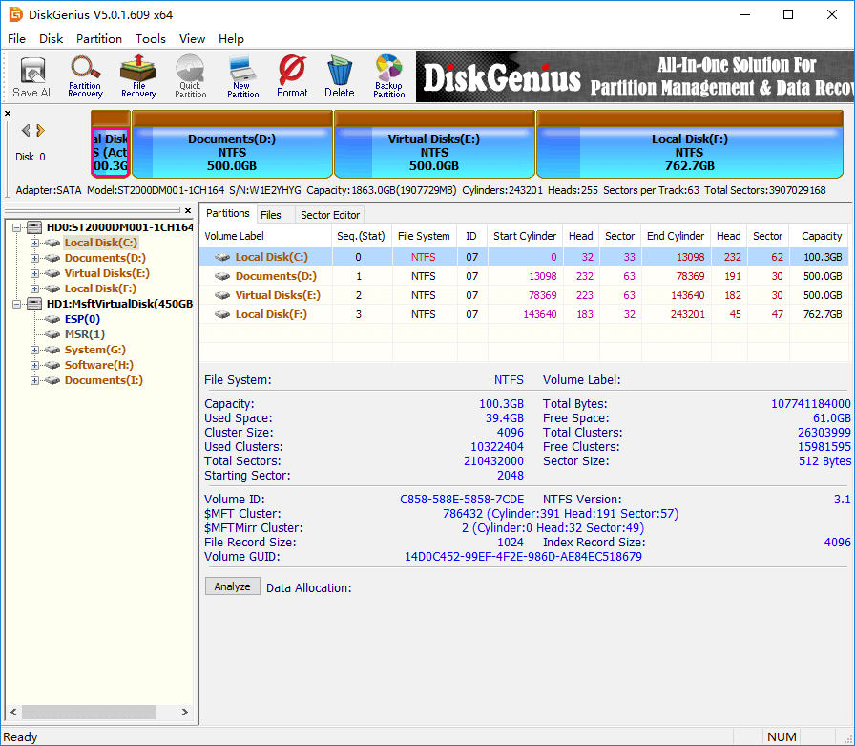This screenshot has width=855, height=746.
Task: Open the Files tab
Action: tap(271, 215)
